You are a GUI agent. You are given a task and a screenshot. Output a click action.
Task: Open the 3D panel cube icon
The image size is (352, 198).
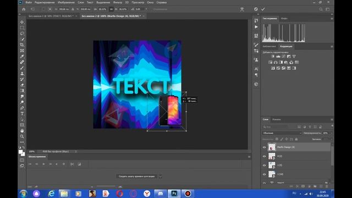[x=256, y=84]
